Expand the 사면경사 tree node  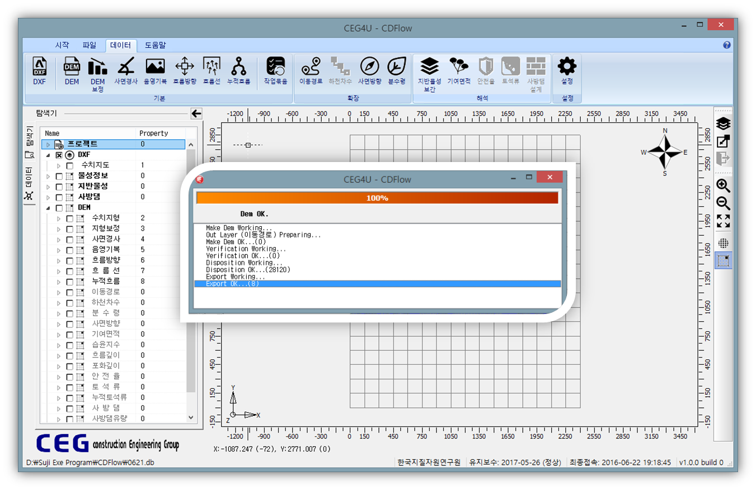tap(58, 239)
